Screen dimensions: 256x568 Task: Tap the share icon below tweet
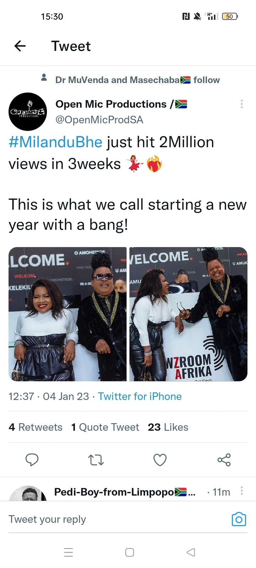tap(224, 460)
